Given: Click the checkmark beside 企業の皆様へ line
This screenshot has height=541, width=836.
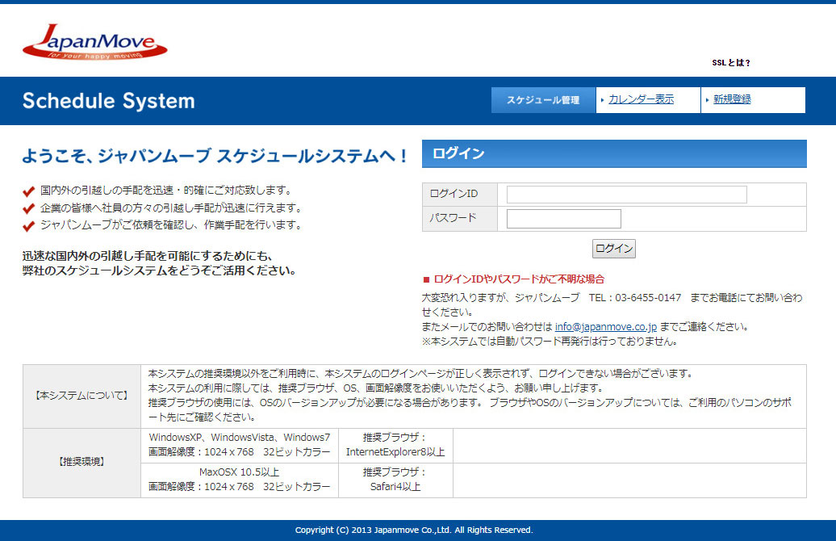Looking at the screenshot, I should coord(29,208).
